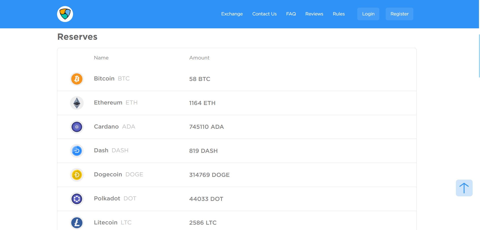Click the Litecoin coin icon
The image size is (480, 230).
(x=77, y=223)
